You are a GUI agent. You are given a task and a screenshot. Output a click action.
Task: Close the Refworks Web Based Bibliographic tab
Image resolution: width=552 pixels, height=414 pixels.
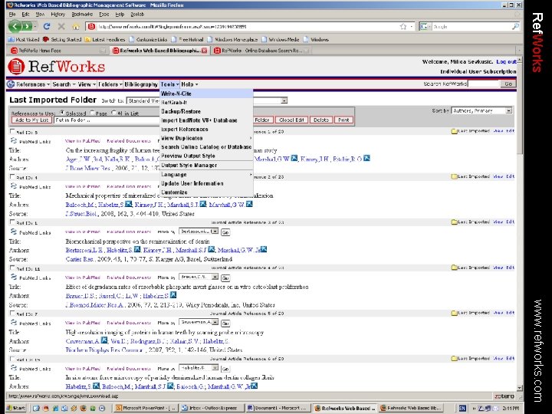[x=204, y=51]
